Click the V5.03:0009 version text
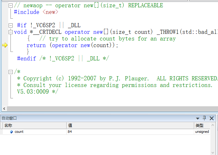This screenshot has height=155, width=218. pyautogui.click(x=33, y=92)
